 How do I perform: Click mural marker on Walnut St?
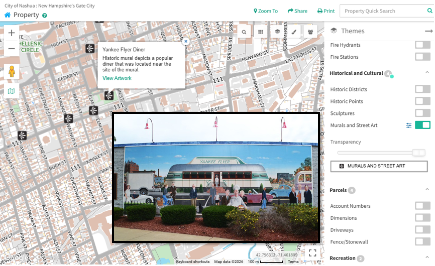pyautogui.click(x=68, y=118)
